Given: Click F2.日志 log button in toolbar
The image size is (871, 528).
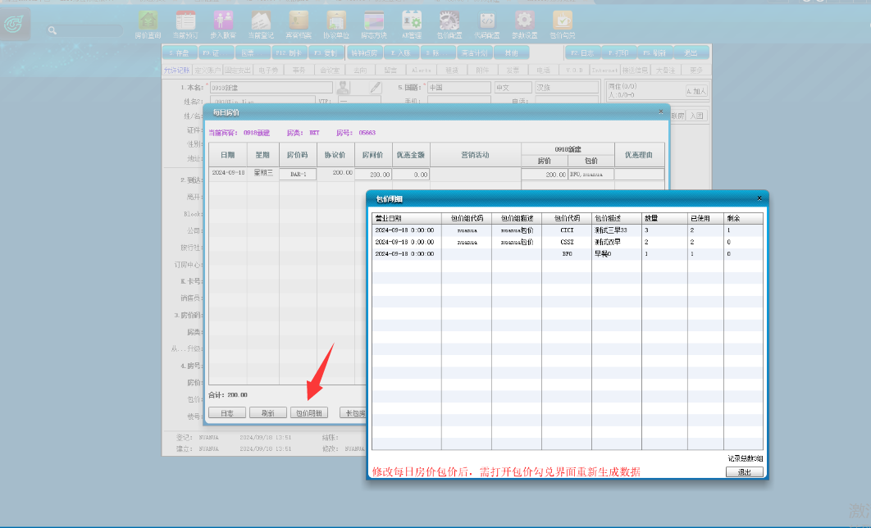Looking at the screenshot, I should [582, 52].
